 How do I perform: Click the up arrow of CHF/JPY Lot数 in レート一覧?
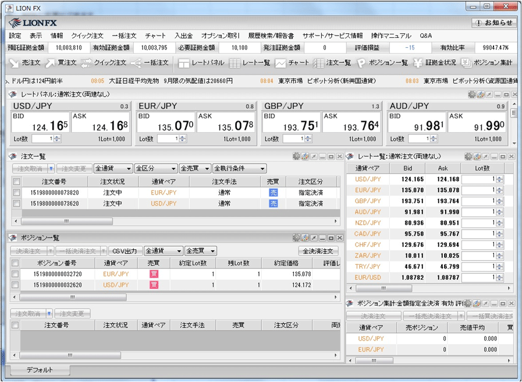(x=499, y=243)
